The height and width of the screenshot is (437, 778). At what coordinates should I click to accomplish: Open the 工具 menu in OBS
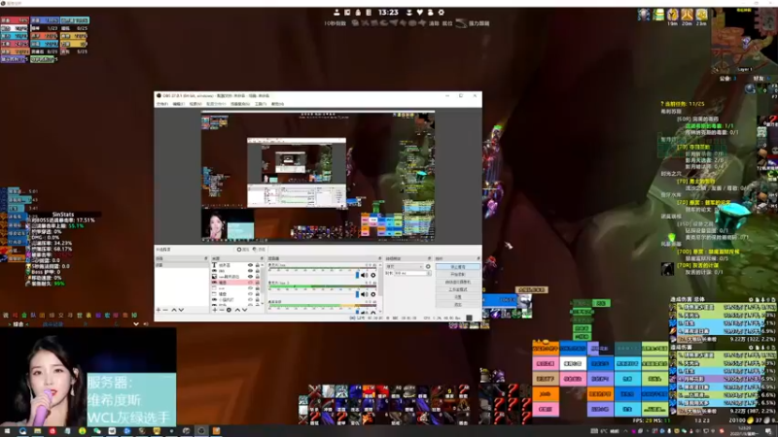[261, 104]
